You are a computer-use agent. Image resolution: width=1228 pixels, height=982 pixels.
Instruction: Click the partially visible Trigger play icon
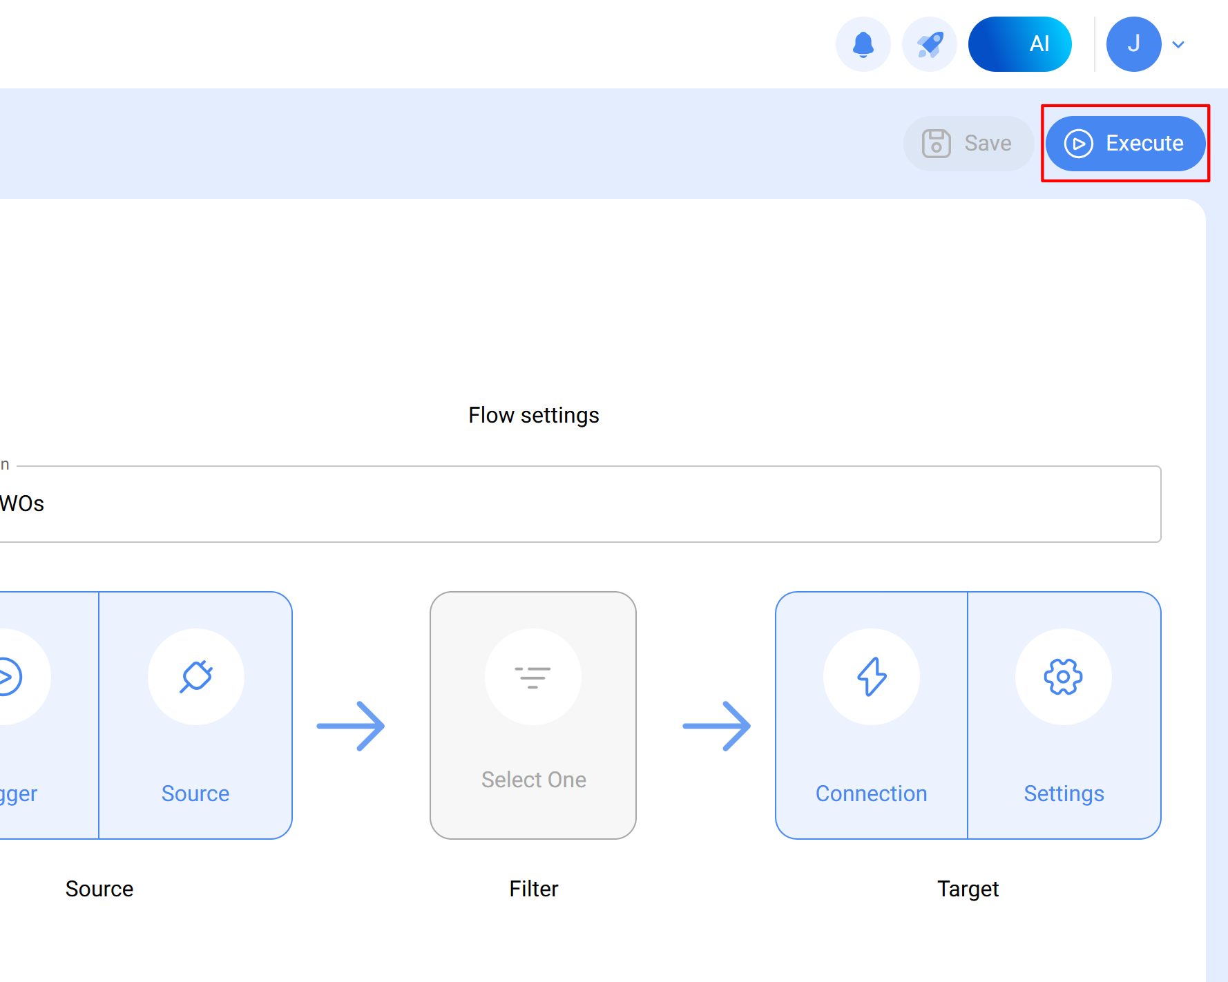8,676
